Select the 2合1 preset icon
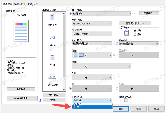 pos(52,37)
